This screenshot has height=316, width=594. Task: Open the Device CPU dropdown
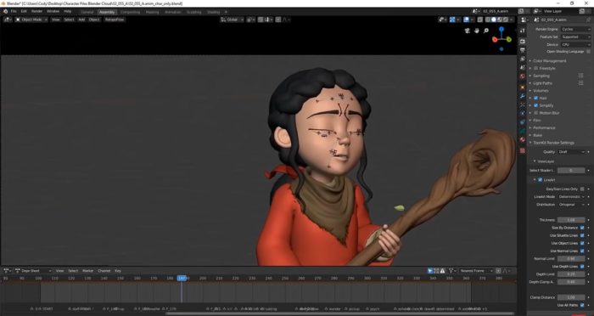575,44
